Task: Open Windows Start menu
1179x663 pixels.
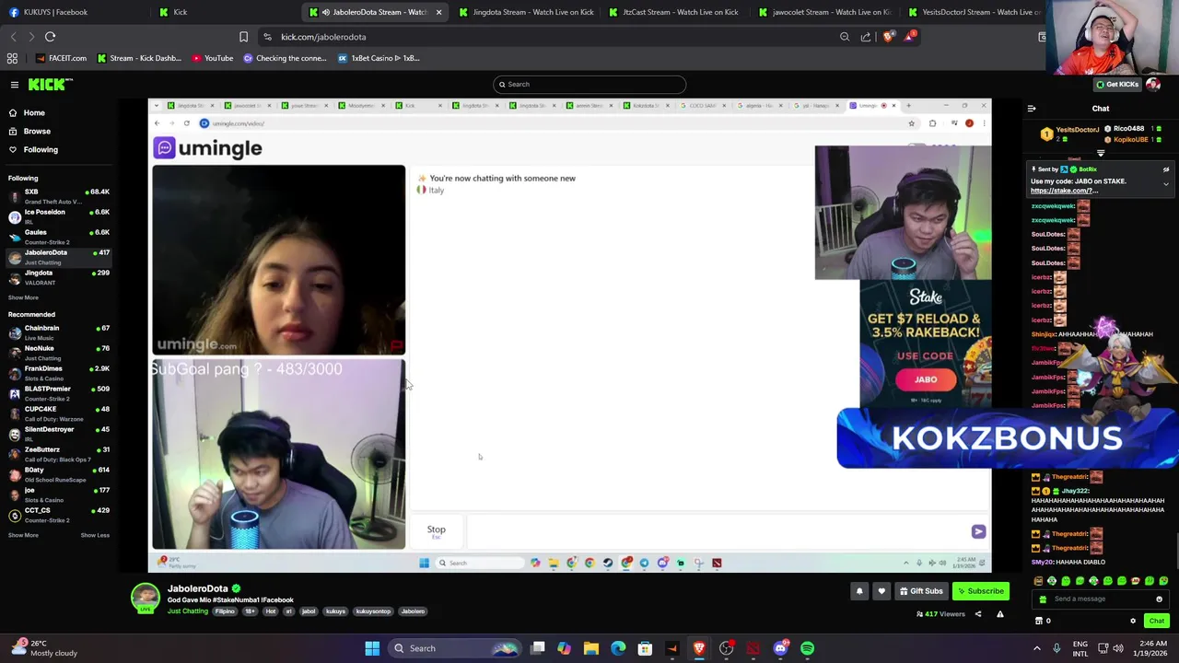Action: click(x=372, y=648)
